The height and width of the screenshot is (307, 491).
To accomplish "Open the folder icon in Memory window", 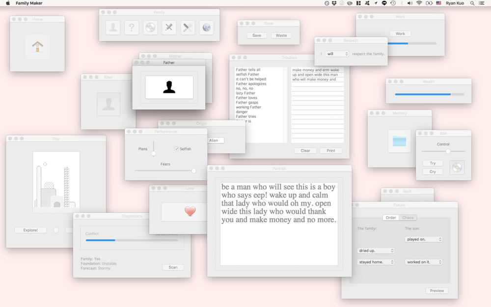I will [x=399, y=141].
